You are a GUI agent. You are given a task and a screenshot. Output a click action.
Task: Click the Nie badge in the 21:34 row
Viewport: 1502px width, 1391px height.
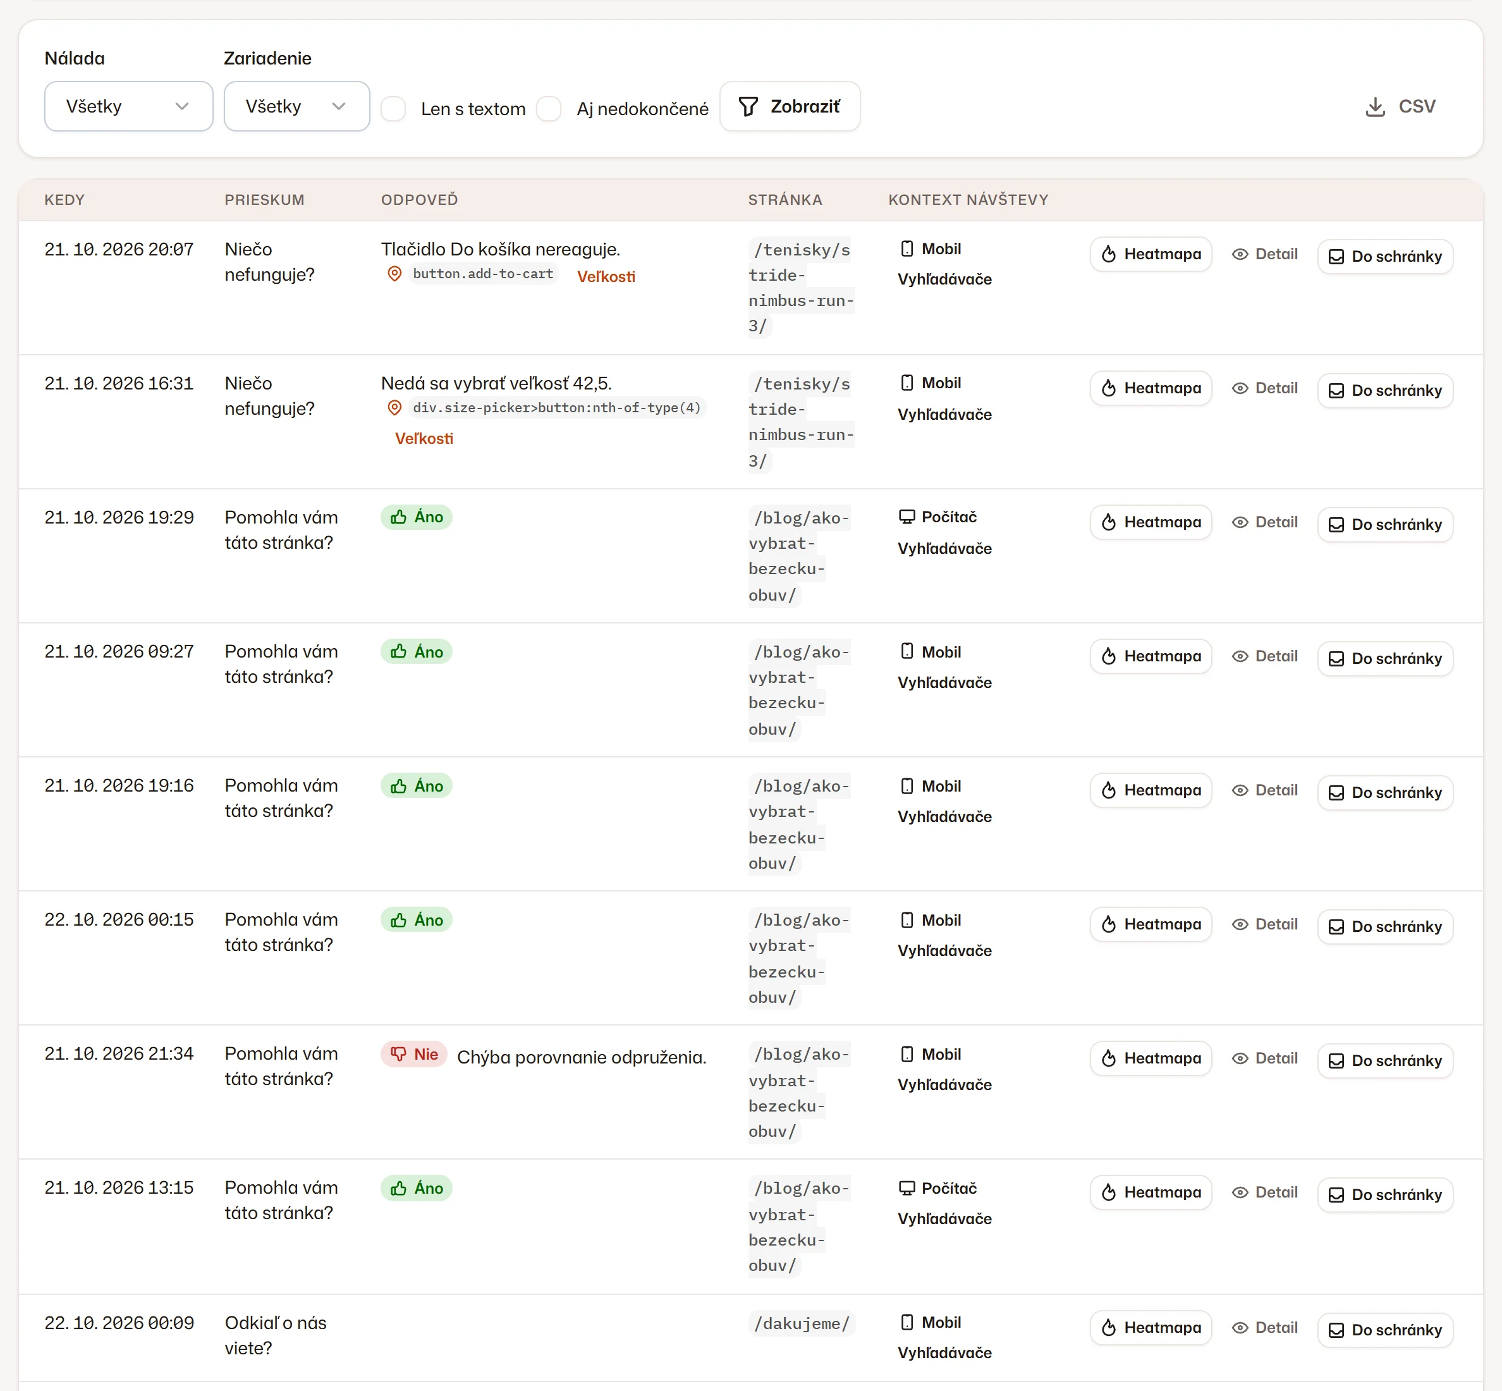pyautogui.click(x=414, y=1055)
